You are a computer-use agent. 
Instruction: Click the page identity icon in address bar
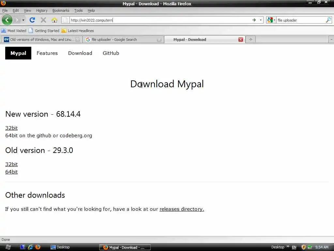coord(65,20)
